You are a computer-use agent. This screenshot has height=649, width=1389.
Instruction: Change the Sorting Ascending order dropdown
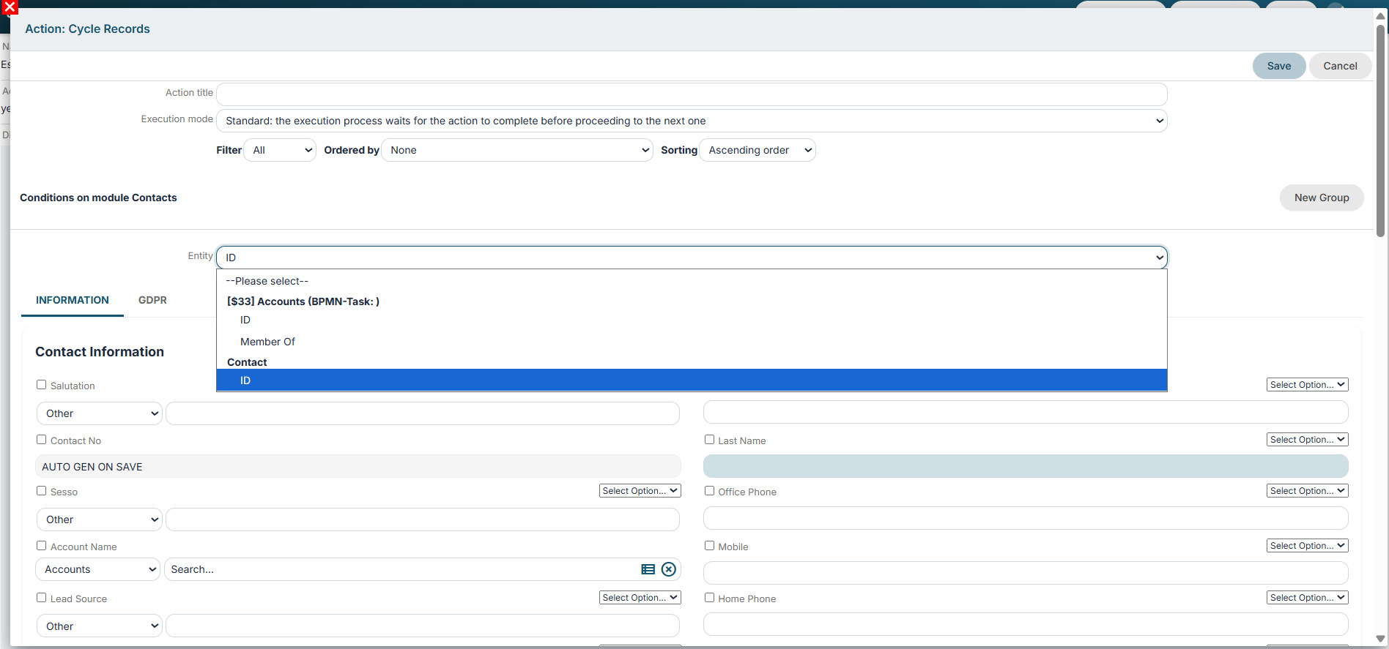(x=758, y=150)
